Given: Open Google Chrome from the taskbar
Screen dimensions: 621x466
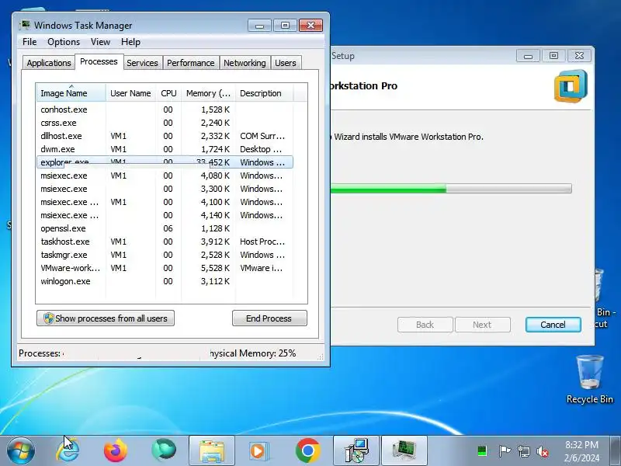Looking at the screenshot, I should point(307,450).
